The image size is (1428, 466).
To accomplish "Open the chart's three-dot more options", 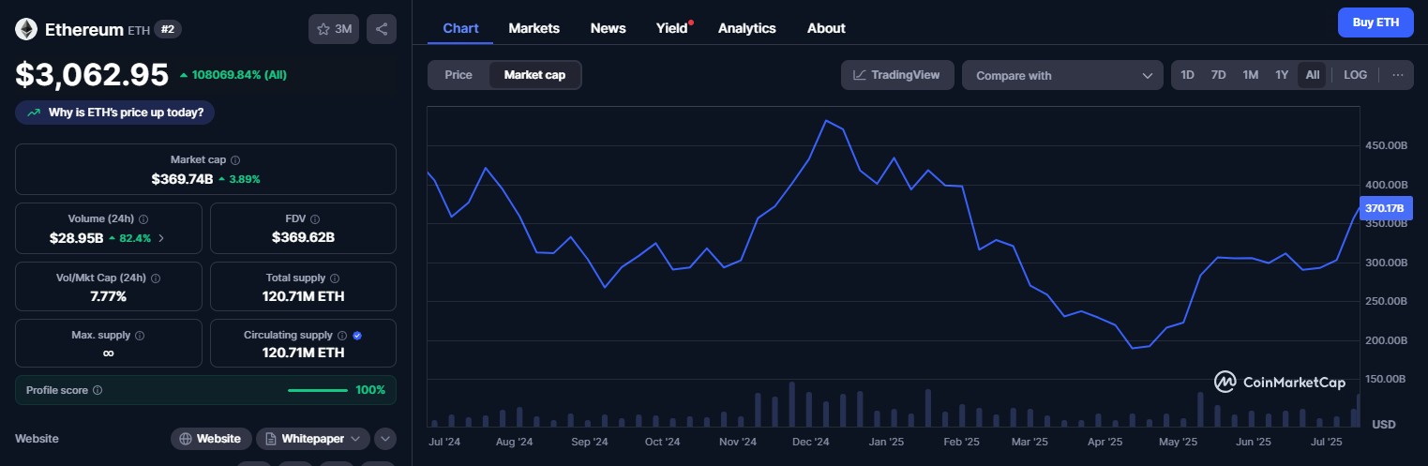I will (x=1397, y=75).
